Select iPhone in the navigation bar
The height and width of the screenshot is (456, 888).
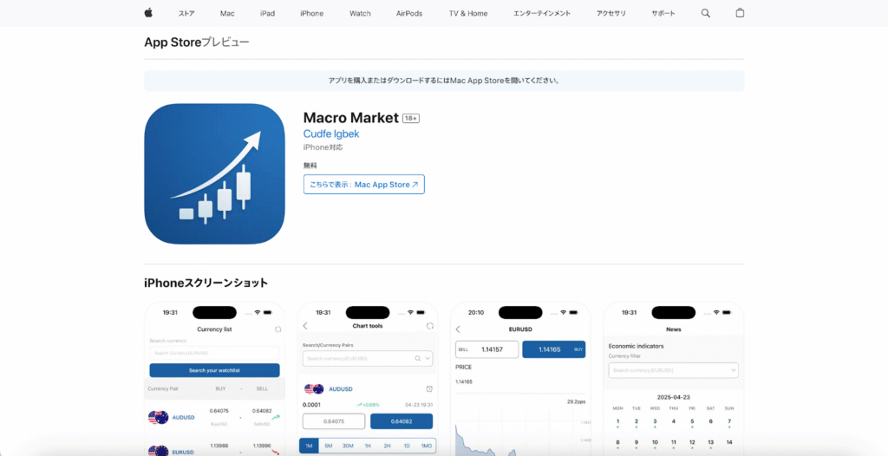[x=312, y=14]
